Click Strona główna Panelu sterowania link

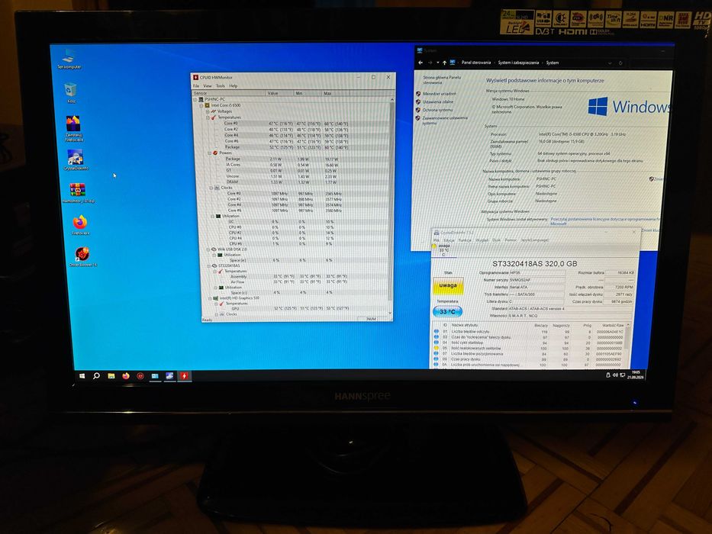pyautogui.click(x=442, y=80)
